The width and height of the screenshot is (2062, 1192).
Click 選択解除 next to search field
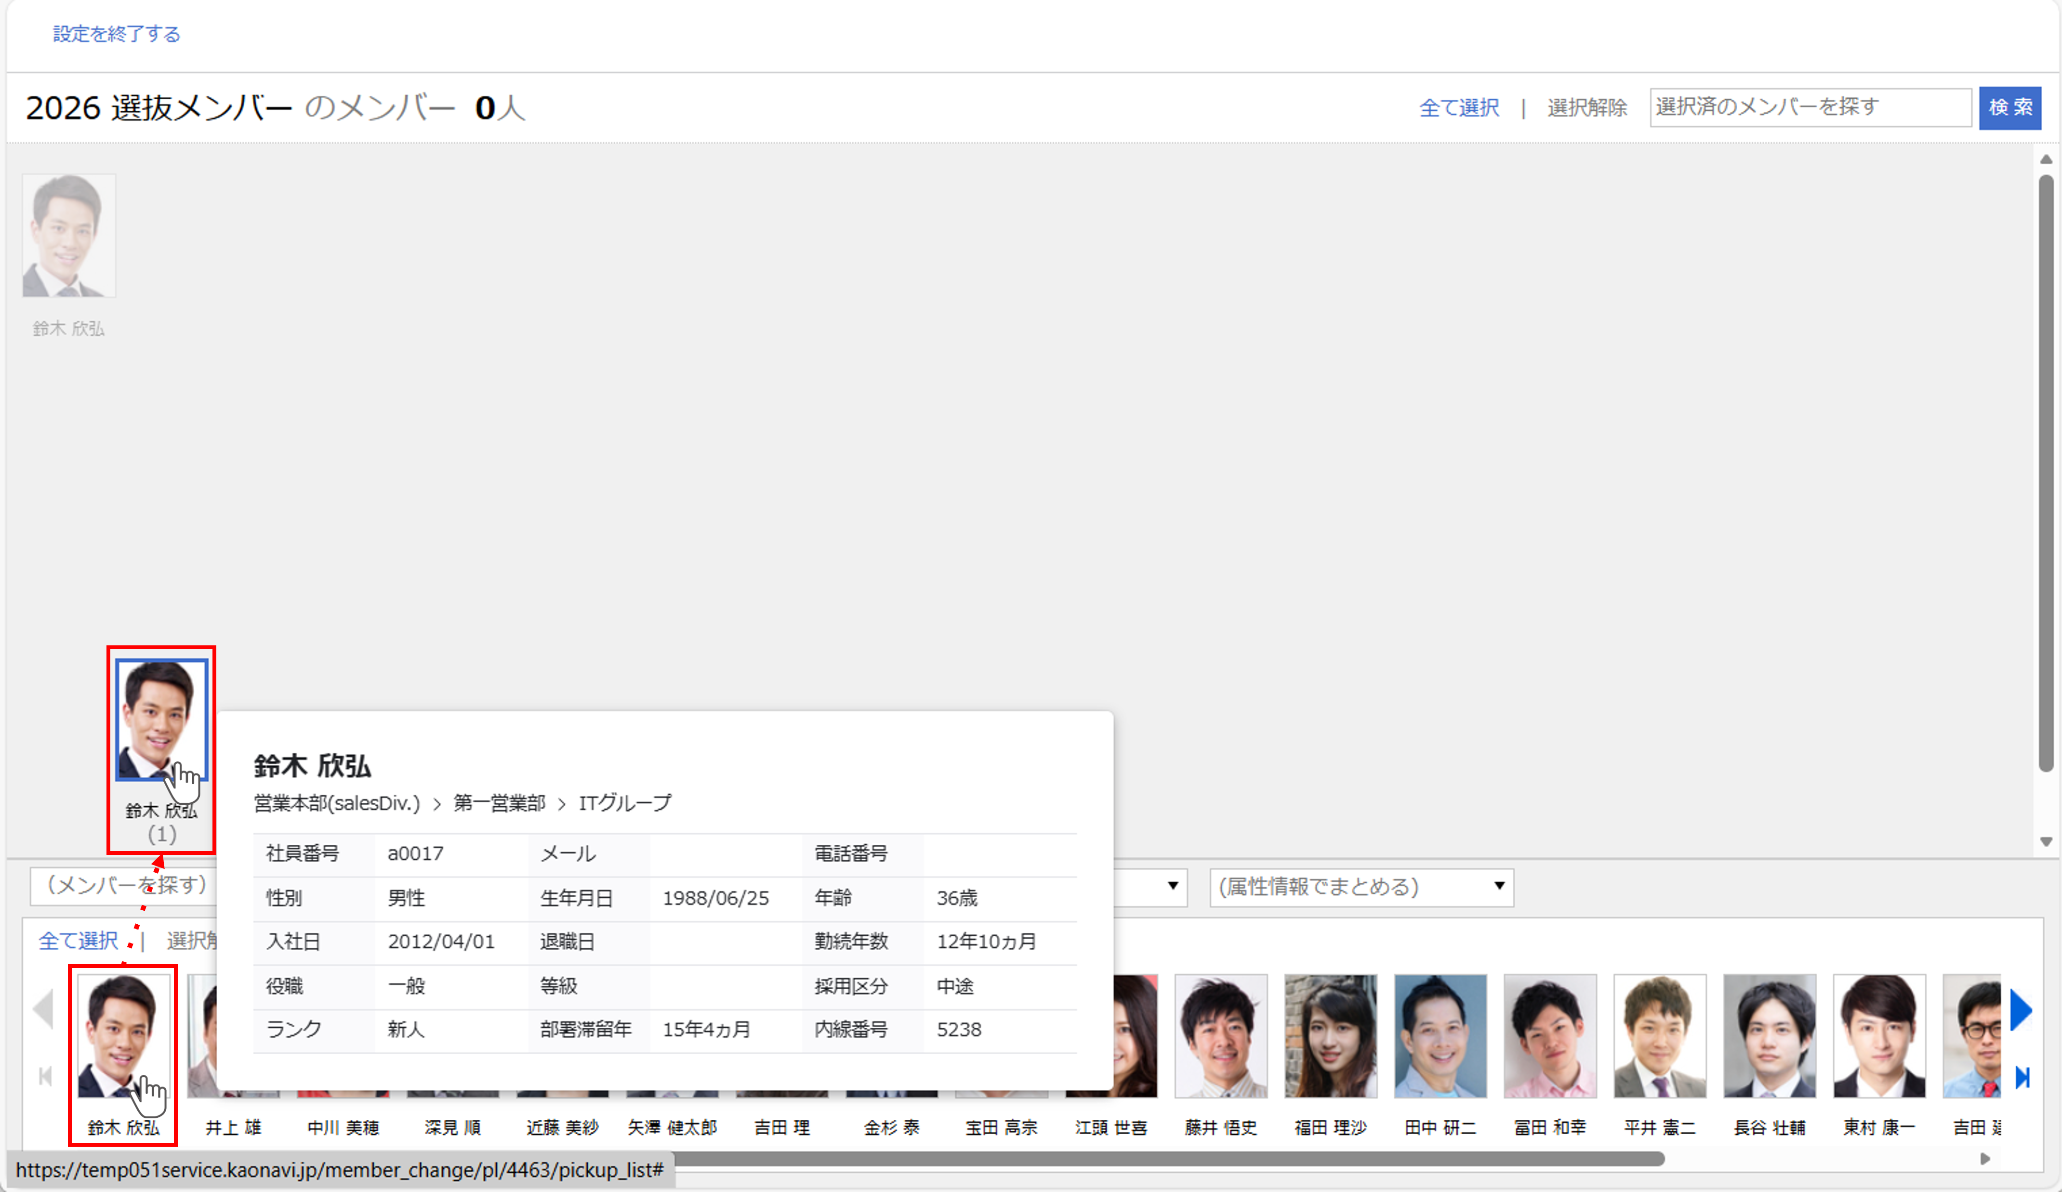[x=1586, y=108]
